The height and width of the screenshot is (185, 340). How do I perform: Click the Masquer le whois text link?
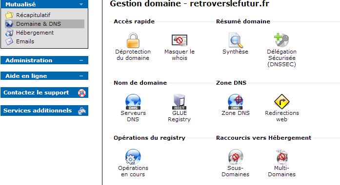[180, 55]
